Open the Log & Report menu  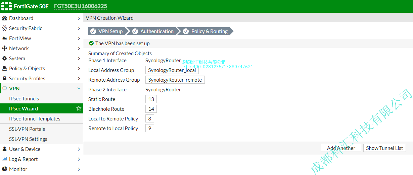[x=41, y=159]
